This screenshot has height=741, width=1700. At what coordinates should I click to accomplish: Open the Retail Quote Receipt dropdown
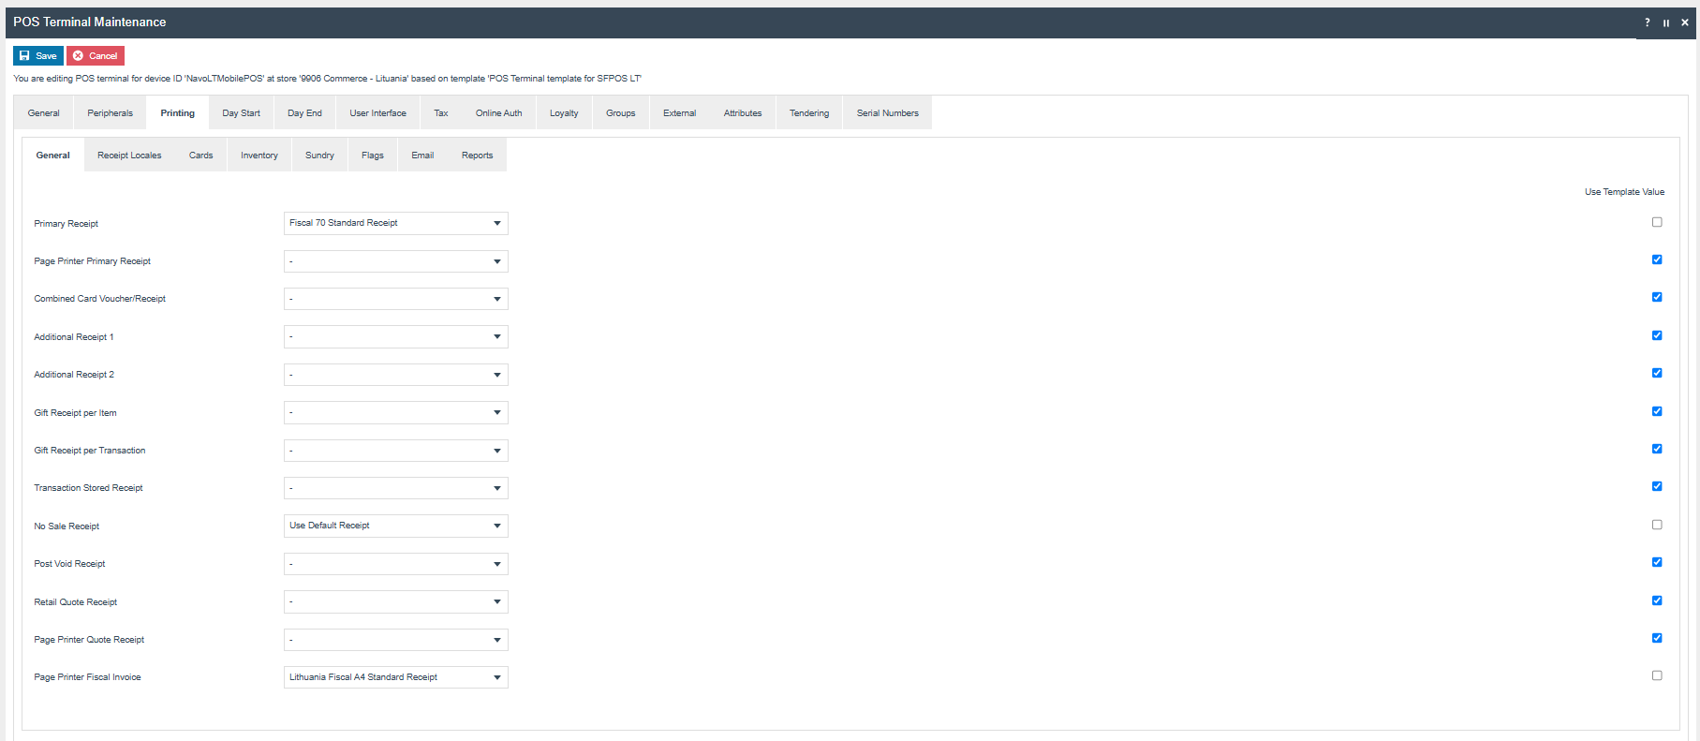point(395,601)
